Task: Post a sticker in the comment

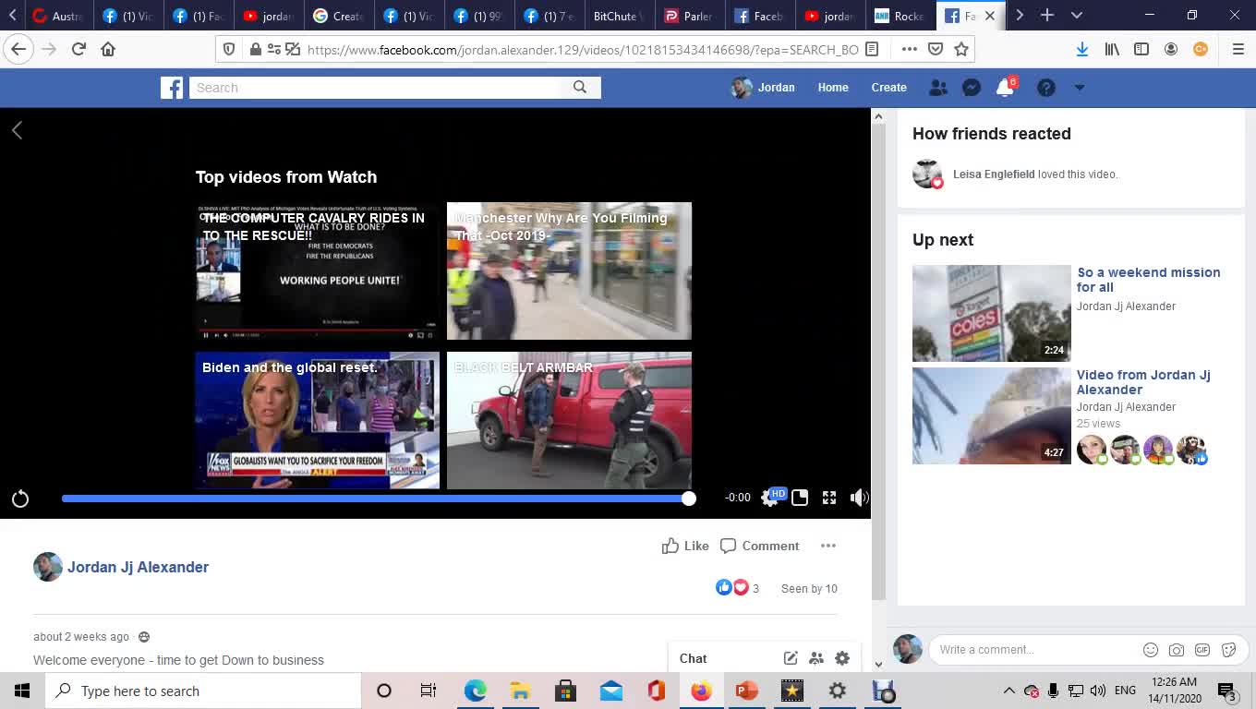Action: point(1228,650)
